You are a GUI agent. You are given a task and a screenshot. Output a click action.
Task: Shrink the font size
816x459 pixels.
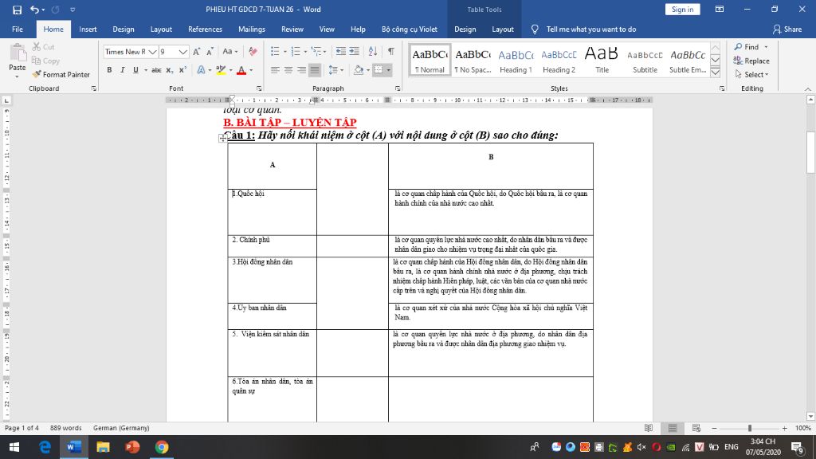pos(210,52)
